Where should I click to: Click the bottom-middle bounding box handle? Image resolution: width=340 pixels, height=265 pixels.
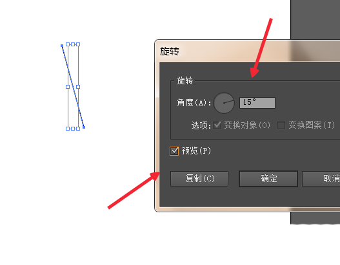click(x=73, y=129)
